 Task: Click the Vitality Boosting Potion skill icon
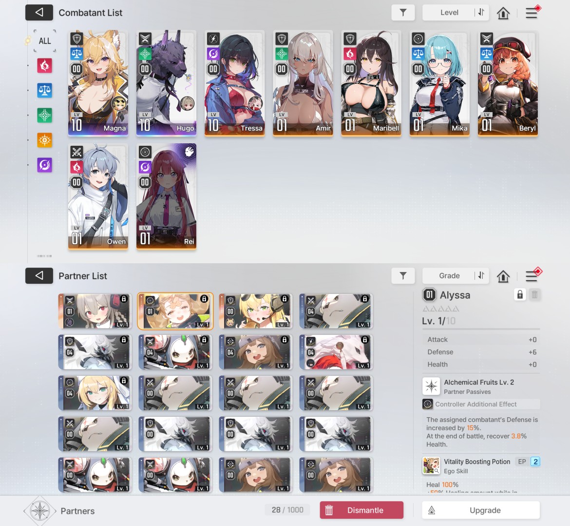point(432,466)
